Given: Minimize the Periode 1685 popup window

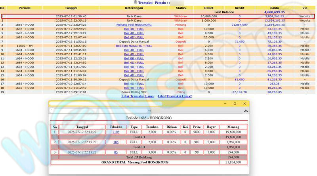Looking at the screenshot, I should coord(225,104).
